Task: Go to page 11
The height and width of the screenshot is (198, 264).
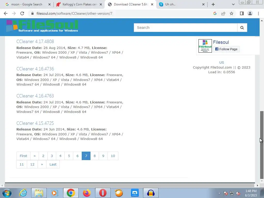Action: coord(22,164)
